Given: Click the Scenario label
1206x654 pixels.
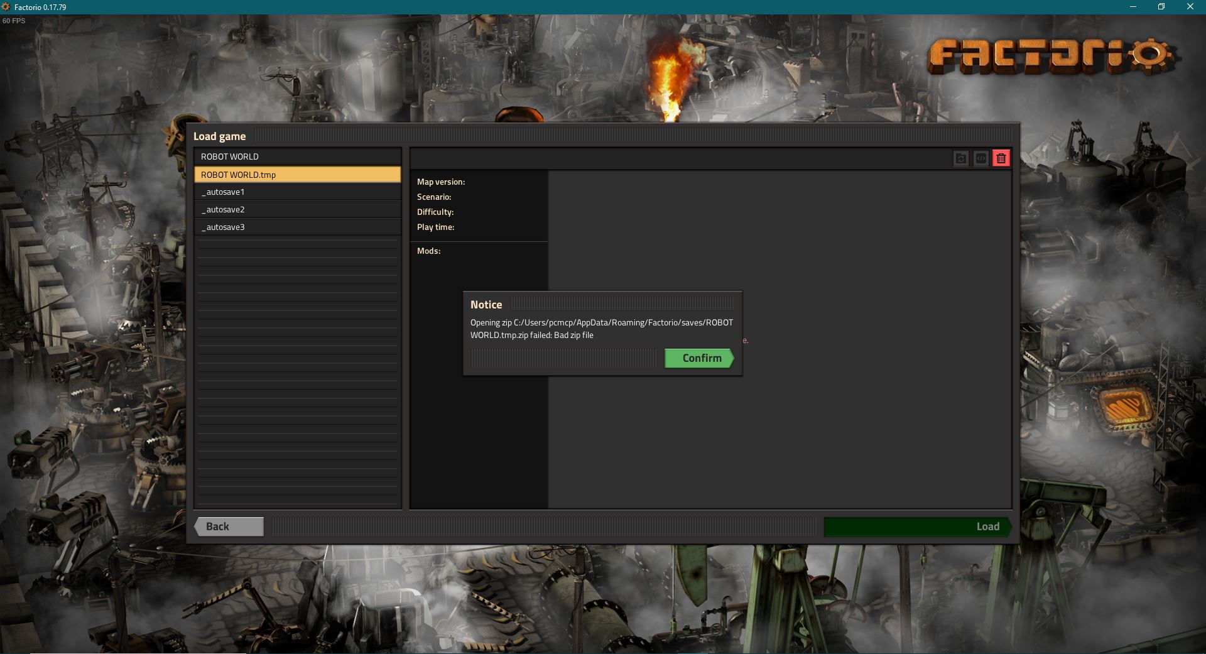Looking at the screenshot, I should (x=434, y=197).
